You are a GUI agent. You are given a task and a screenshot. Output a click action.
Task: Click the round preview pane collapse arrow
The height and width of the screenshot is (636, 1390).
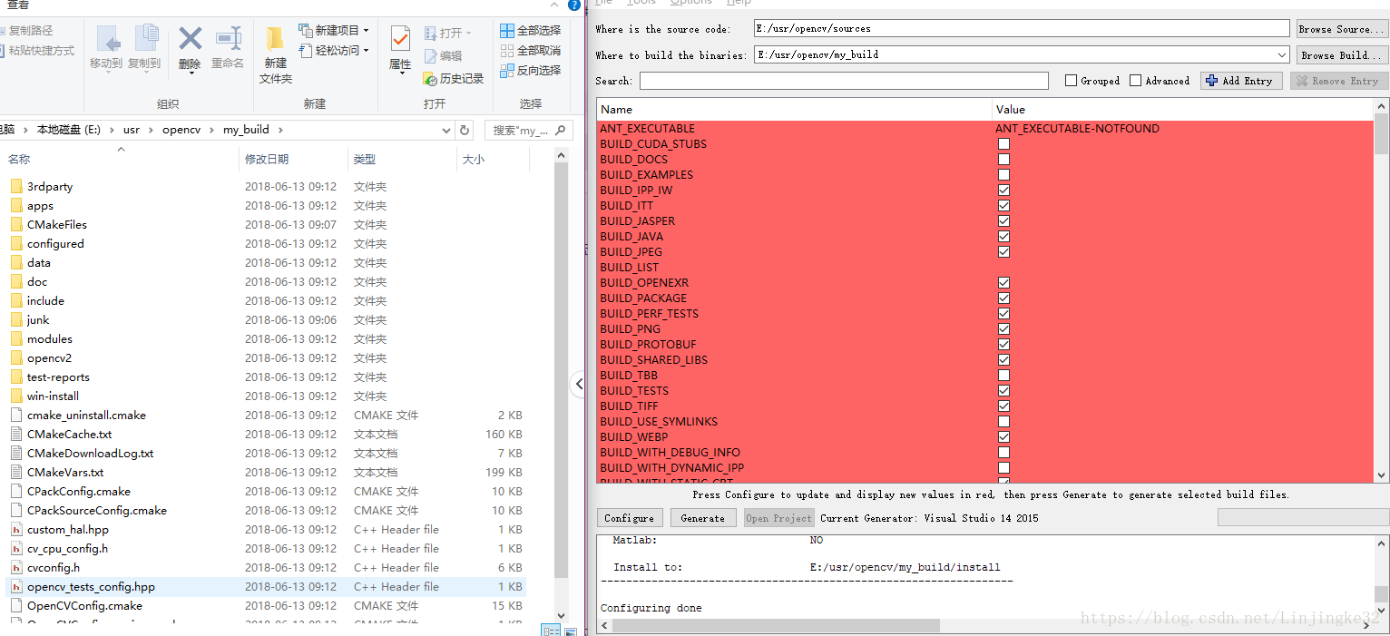click(579, 384)
